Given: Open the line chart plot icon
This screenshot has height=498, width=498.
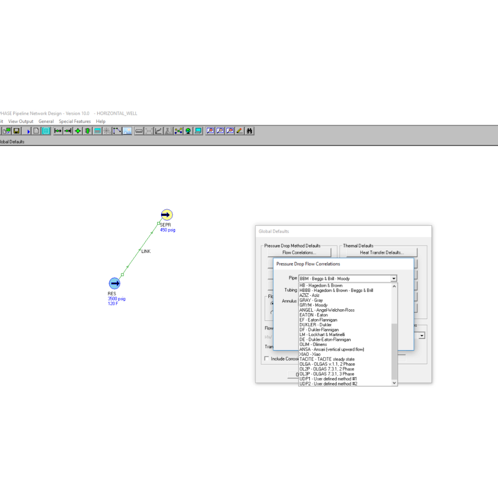Looking at the screenshot, I should click(159, 131).
